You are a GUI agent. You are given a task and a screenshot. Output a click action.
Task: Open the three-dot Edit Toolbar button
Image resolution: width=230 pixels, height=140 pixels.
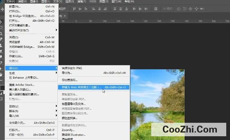(1, 80)
